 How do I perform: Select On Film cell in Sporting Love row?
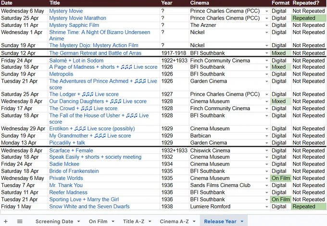click(281, 200)
